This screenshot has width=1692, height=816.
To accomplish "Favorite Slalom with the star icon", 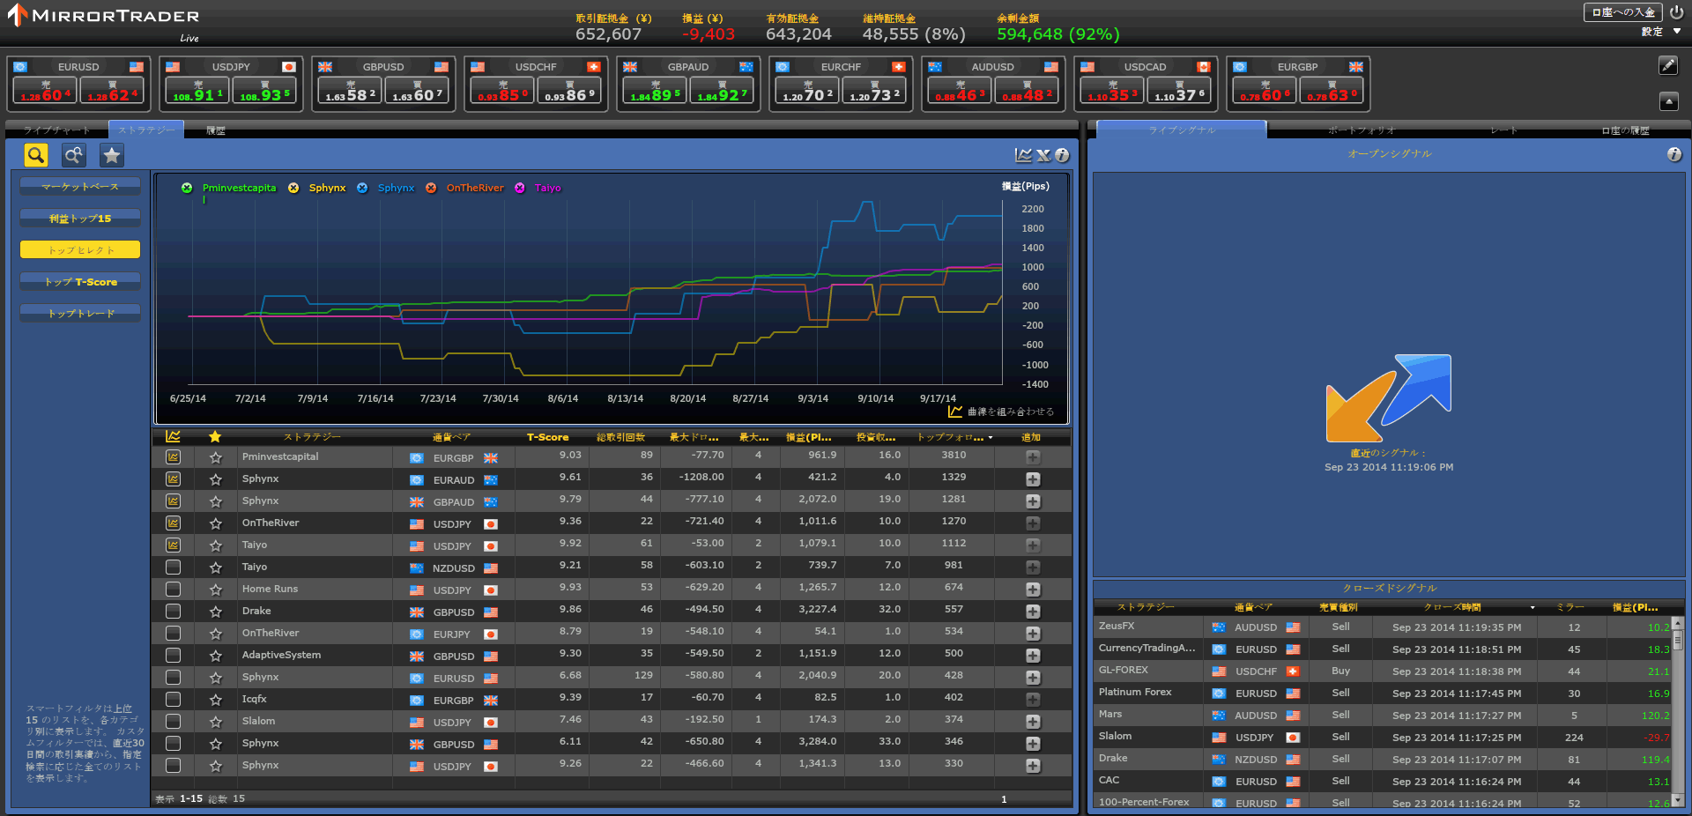I will coord(215,722).
